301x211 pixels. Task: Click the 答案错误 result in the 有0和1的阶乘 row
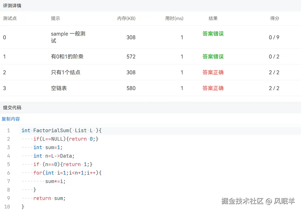pos(213,56)
